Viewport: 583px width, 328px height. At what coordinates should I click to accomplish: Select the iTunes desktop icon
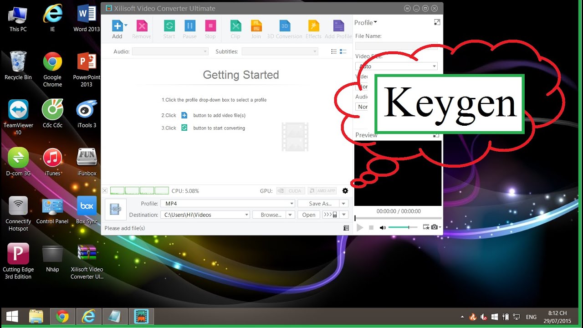52,162
